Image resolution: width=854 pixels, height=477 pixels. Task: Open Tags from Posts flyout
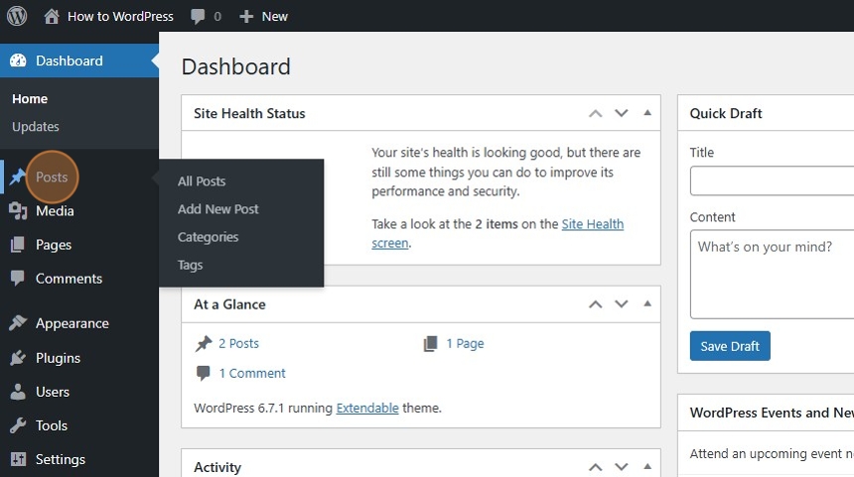(x=190, y=265)
